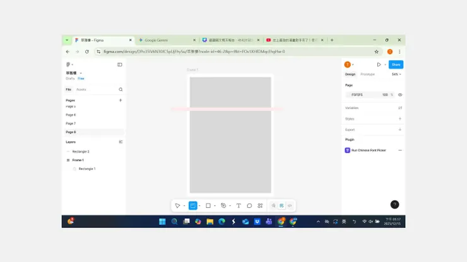This screenshot has height=262, width=467.
Task: Add export setting with Export plus
Action: [400, 130]
